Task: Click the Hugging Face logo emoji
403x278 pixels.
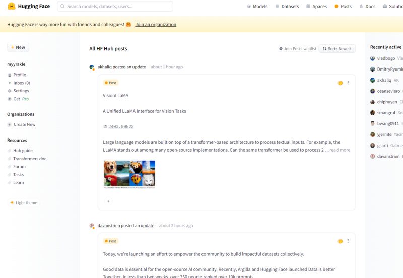Action: click(11, 6)
